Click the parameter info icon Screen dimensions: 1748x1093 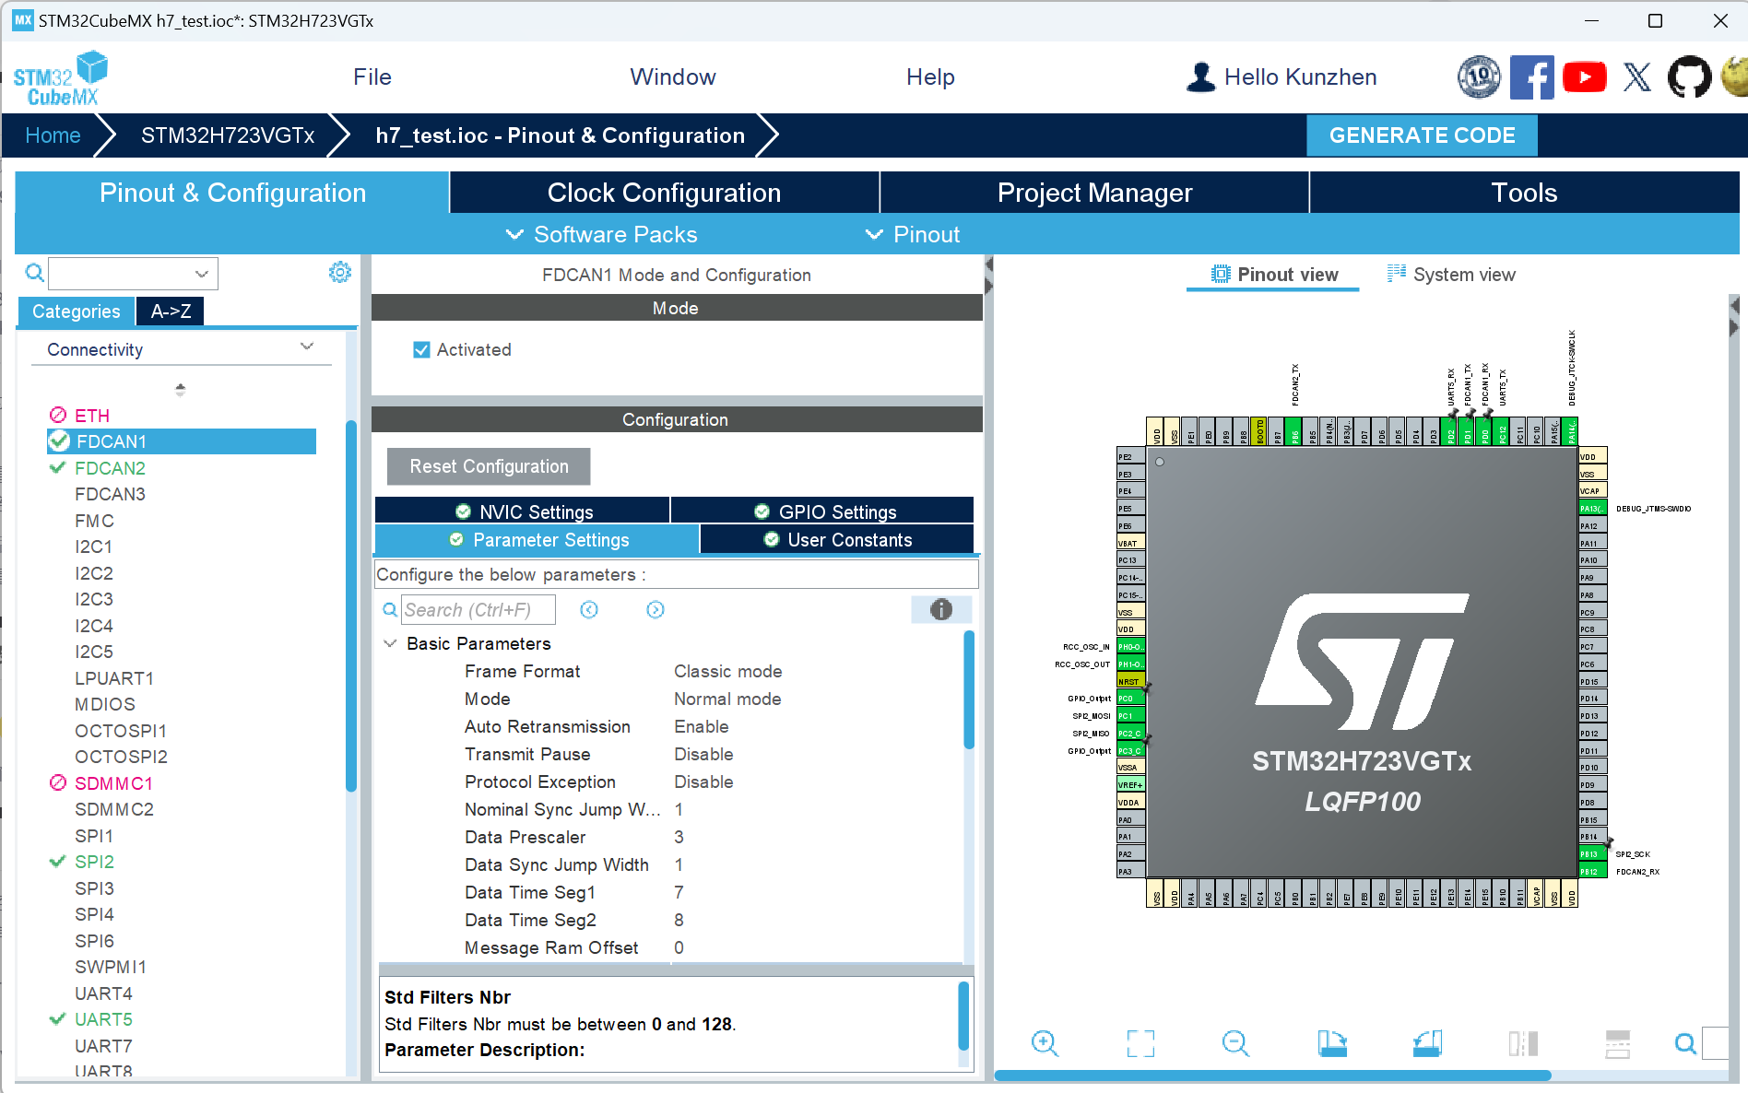pyautogui.click(x=940, y=609)
